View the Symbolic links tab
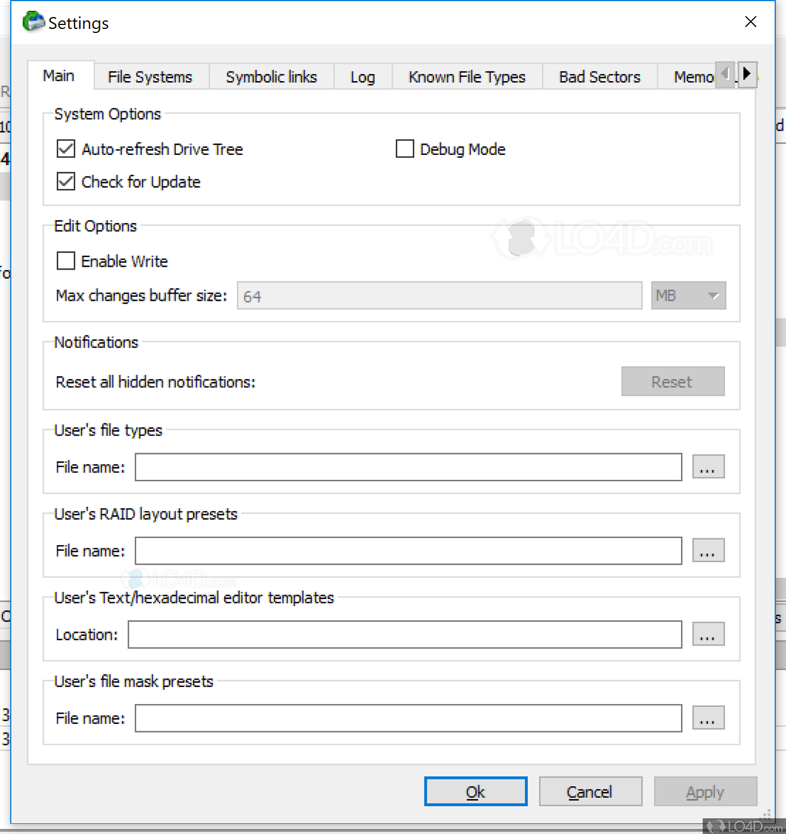This screenshot has width=786, height=834. point(271,77)
